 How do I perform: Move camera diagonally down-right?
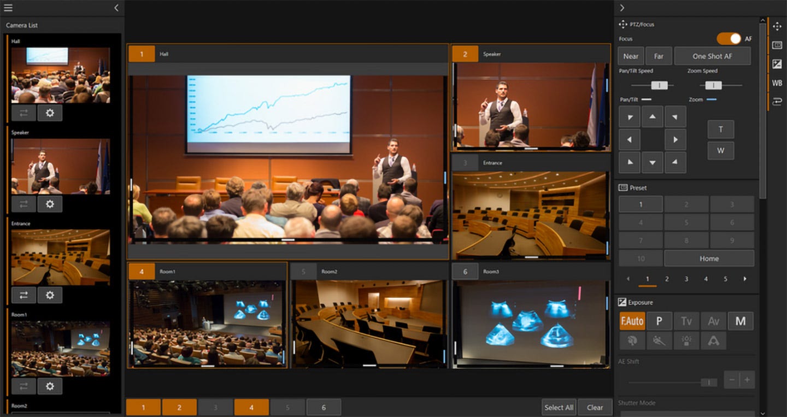click(675, 162)
